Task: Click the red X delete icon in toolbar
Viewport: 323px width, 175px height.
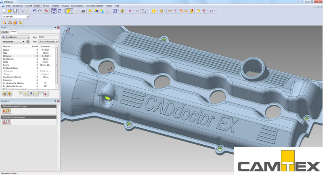Action: pyautogui.click(x=46, y=11)
